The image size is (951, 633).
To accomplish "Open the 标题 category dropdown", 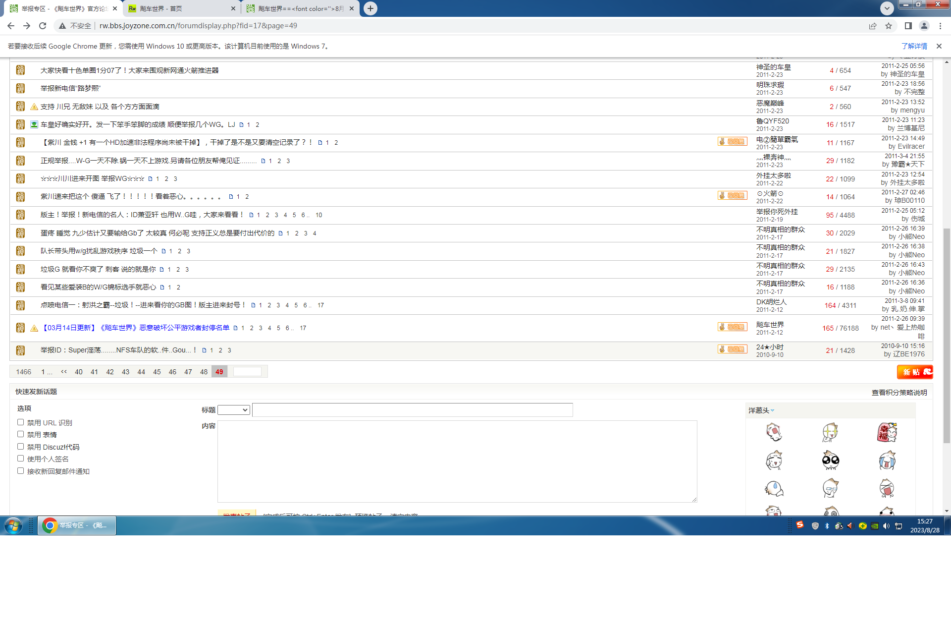I will click(233, 410).
